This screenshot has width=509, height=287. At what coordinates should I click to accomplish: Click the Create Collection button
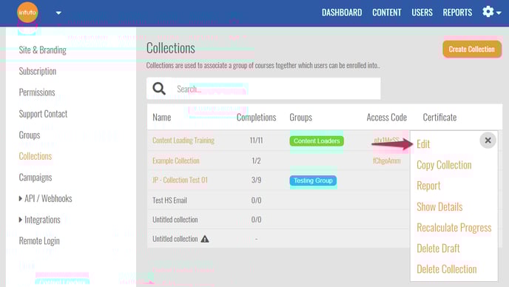click(x=472, y=50)
